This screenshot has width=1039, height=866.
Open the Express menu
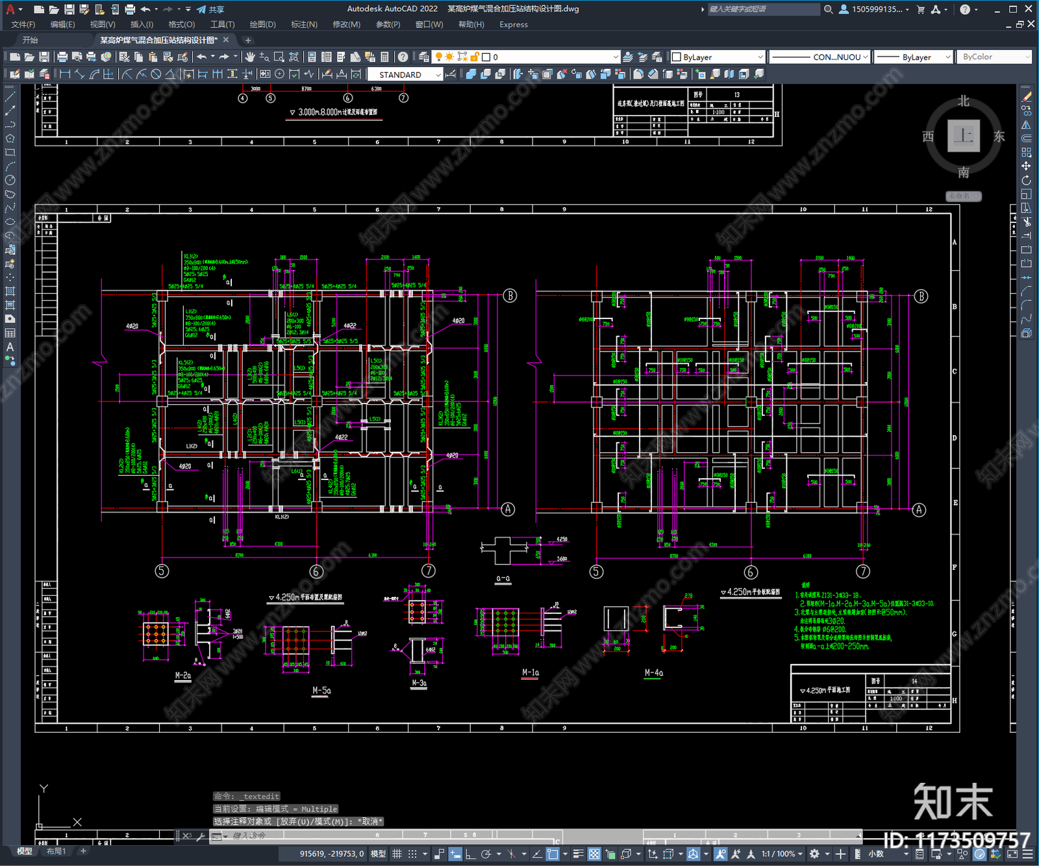click(x=514, y=25)
